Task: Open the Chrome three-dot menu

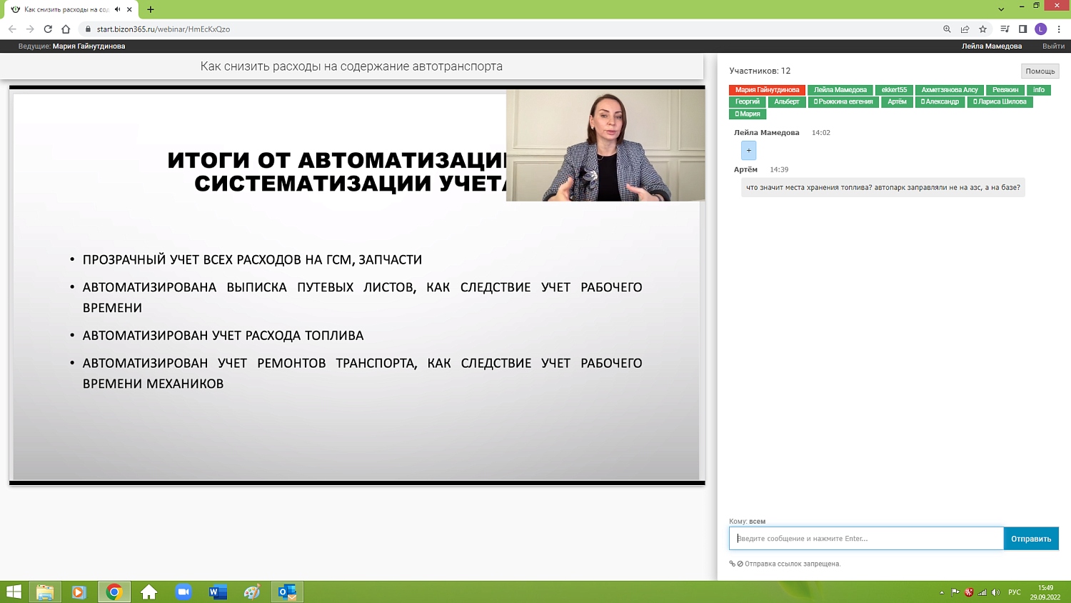Action: (1059, 29)
